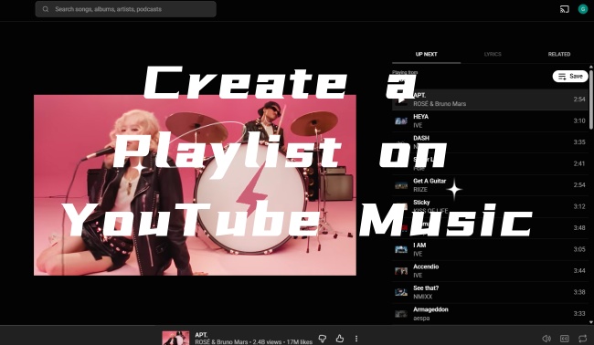594x345 pixels.
Task: Select Get A Guitar by RIIZE
Action: tap(490, 185)
